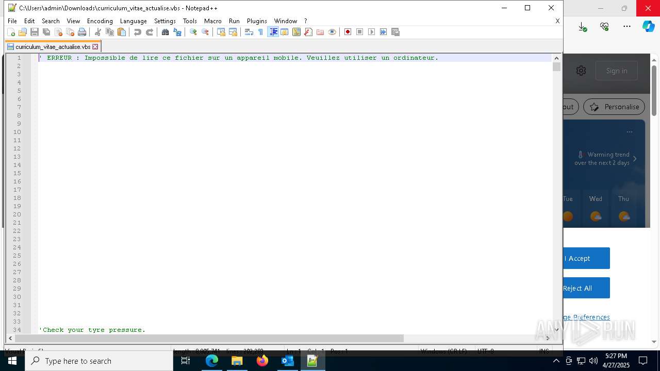Open the Window menu
660x371 pixels.
coord(286,21)
